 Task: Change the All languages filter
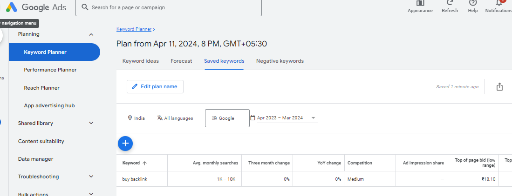[x=175, y=118]
